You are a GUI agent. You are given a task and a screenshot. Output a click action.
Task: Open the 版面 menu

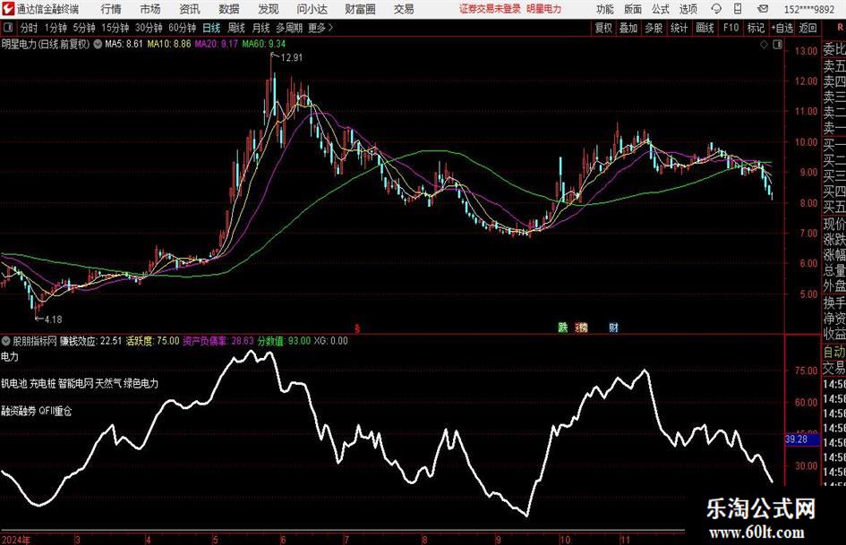(x=632, y=9)
